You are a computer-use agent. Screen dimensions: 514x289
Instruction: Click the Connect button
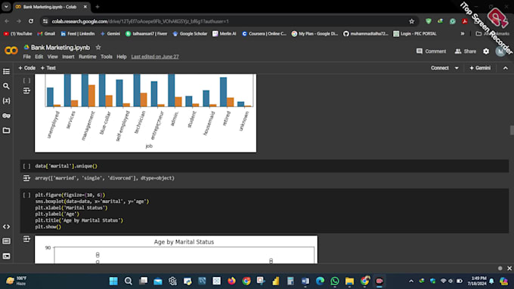[440, 68]
